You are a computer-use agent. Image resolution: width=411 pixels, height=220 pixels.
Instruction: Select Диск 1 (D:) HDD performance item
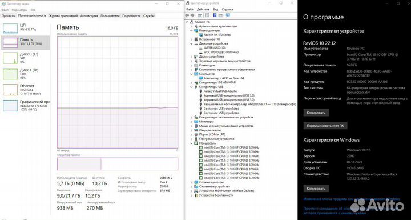click(25, 74)
